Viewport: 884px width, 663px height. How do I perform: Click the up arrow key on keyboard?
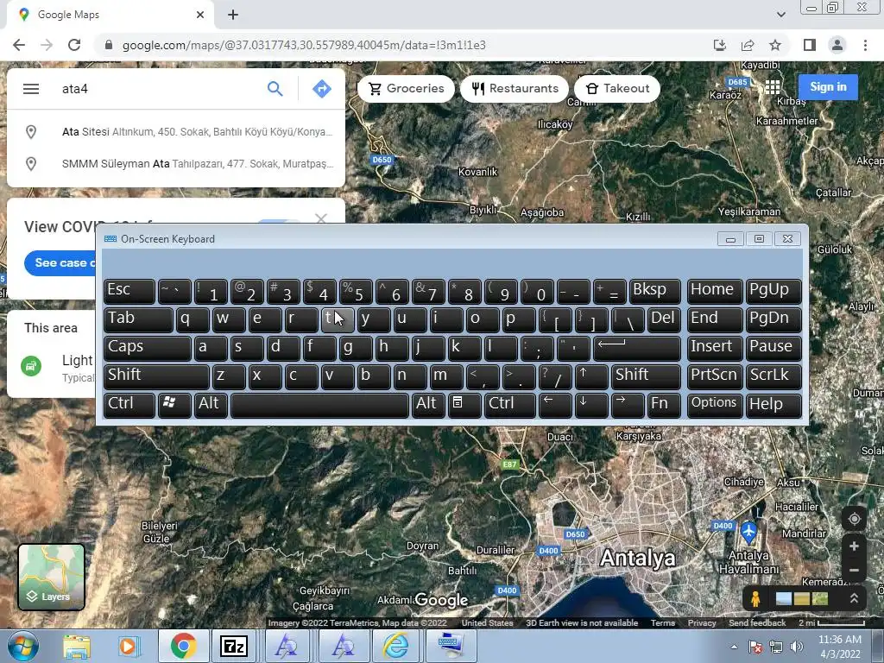(590, 376)
